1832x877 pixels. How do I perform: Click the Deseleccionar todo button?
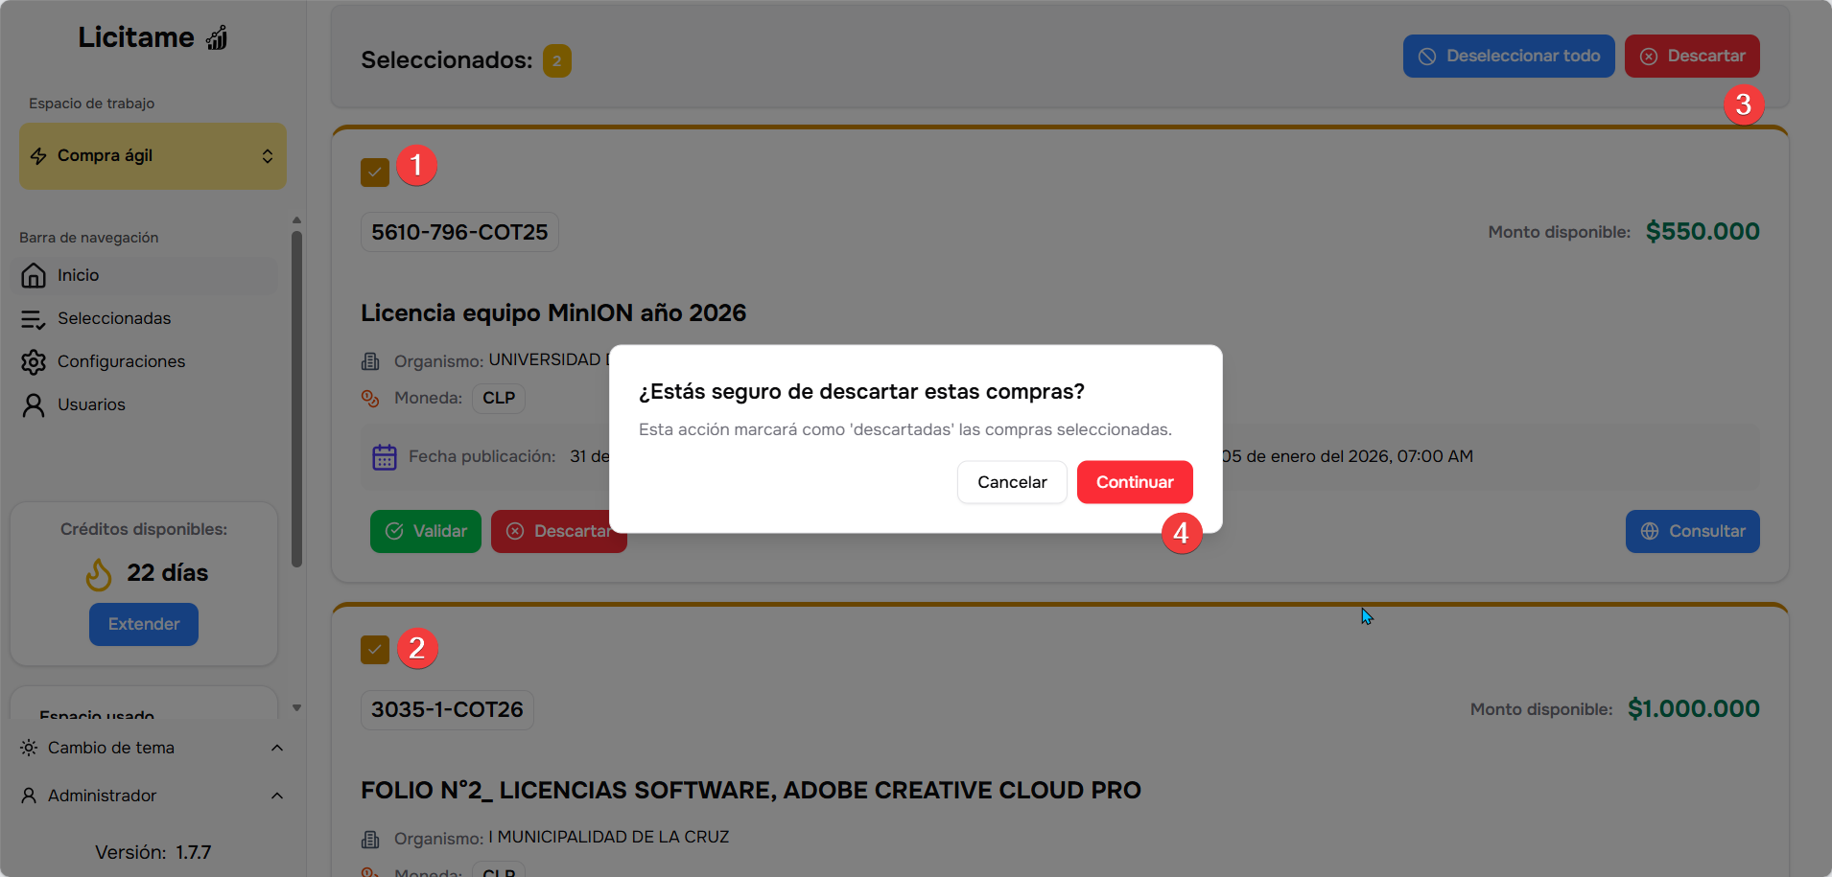coord(1509,57)
